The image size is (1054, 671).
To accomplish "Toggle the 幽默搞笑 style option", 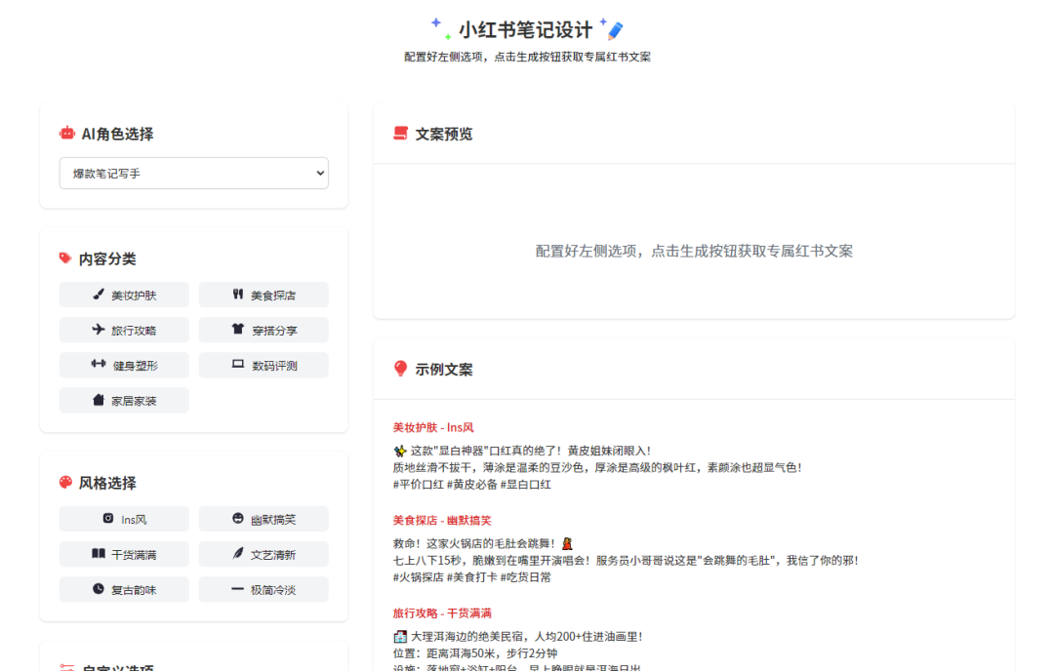I will pyautogui.click(x=263, y=519).
